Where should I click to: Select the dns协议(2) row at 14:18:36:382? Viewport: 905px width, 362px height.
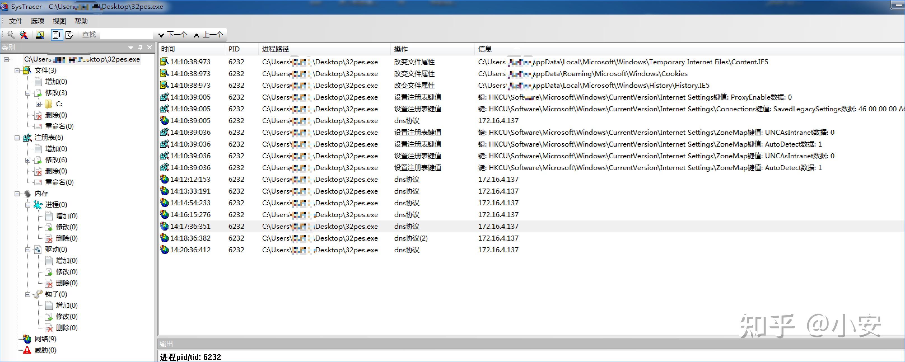tap(410, 238)
